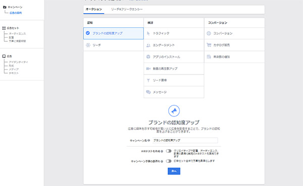Open the オークション tab

94,9
